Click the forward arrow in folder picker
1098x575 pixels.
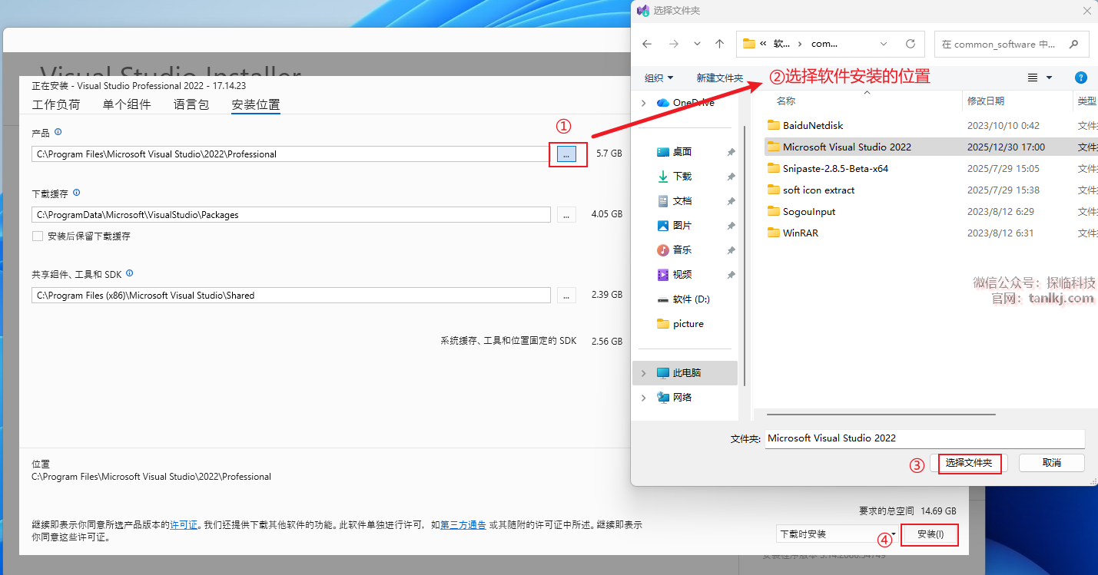tap(674, 44)
